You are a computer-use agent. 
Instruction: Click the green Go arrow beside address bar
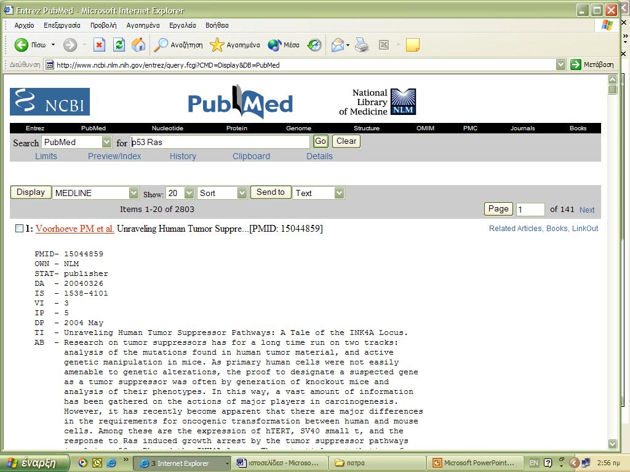tap(576, 65)
